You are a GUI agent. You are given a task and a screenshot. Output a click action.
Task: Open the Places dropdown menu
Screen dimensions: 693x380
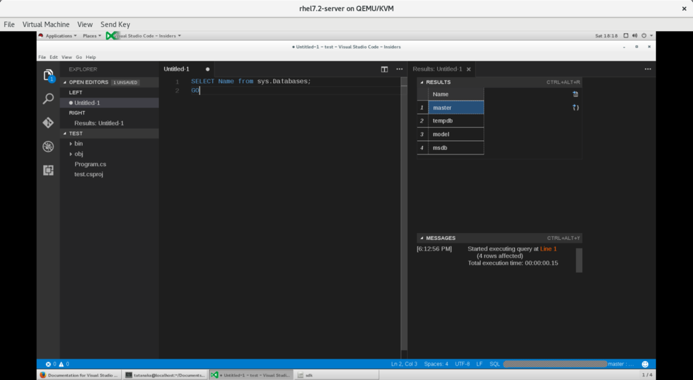coord(92,36)
